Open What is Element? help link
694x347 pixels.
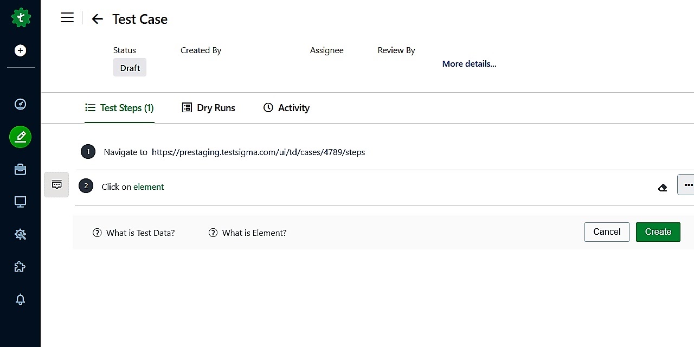pyautogui.click(x=254, y=233)
